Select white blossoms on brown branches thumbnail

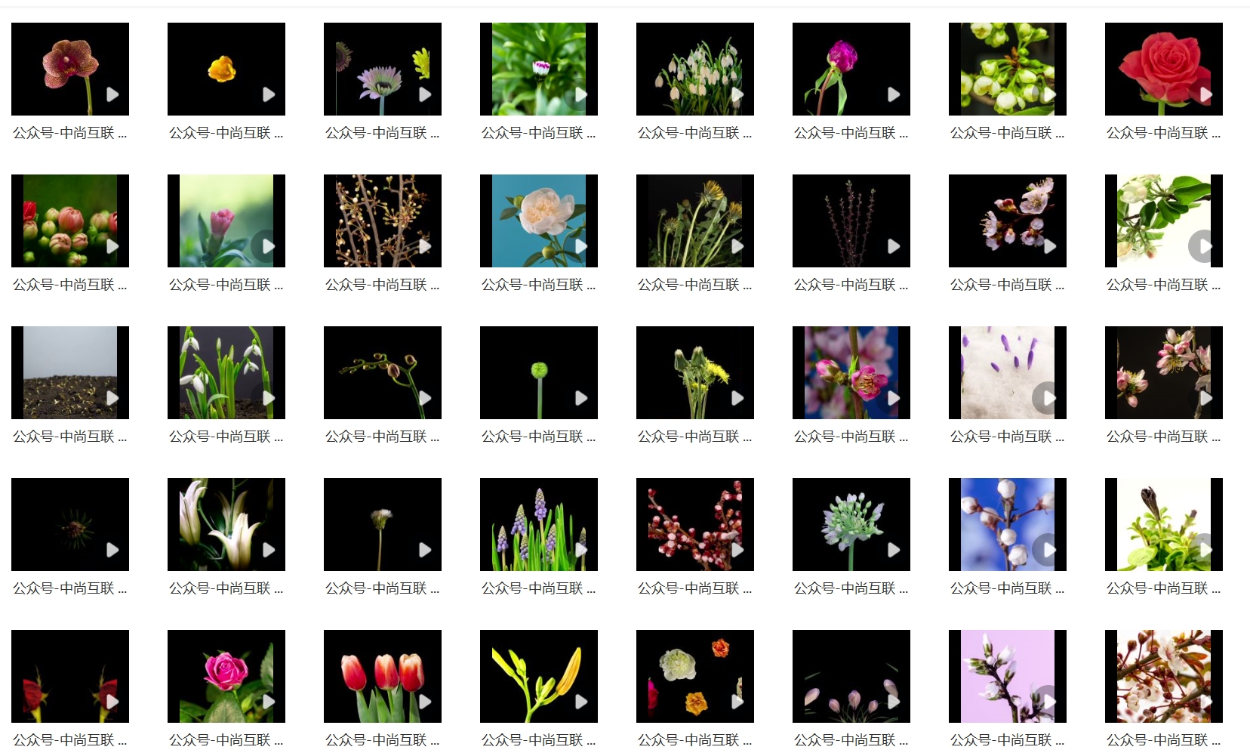(1164, 676)
